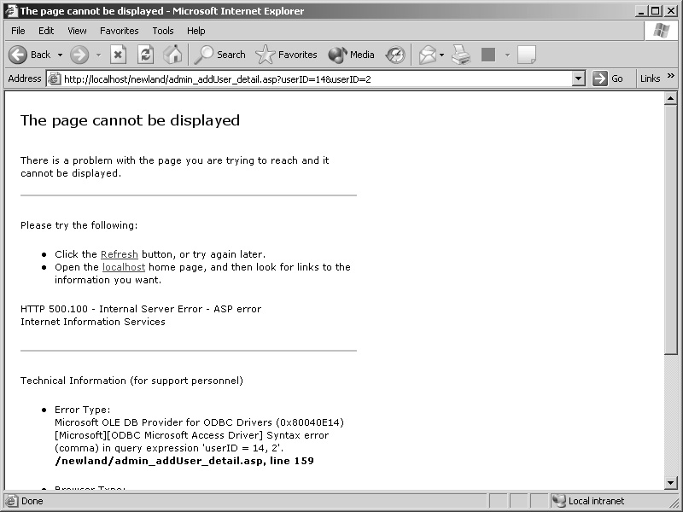Click 'Microsoft OLE DB Provider' error line
The width and height of the screenshot is (683, 512).
coord(200,422)
